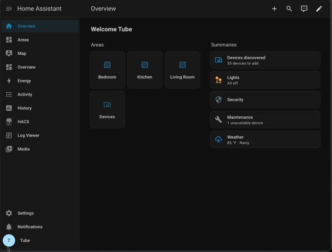
Task: Click the Media play icon
Action: point(9,149)
